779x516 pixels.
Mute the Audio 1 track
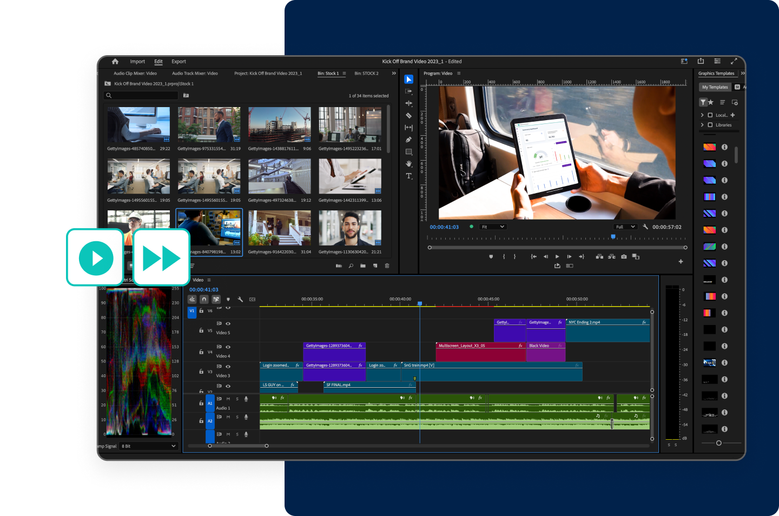coord(227,399)
